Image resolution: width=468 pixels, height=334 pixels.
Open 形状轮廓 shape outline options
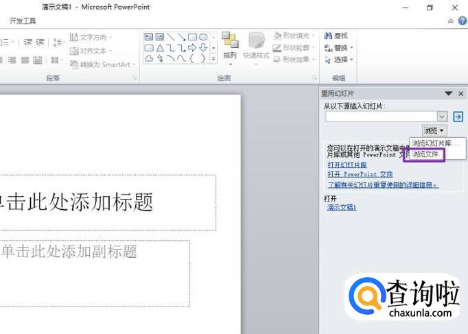(294, 48)
